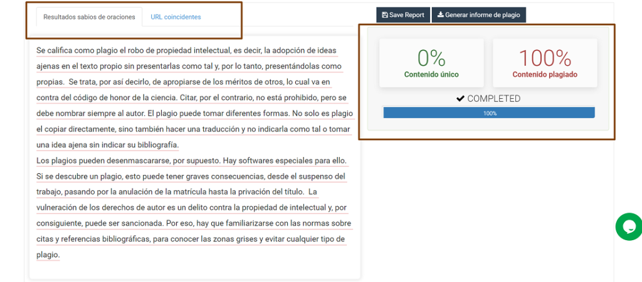Click the COMPLETED status text
The width and height of the screenshot is (642, 282).
tap(493, 99)
